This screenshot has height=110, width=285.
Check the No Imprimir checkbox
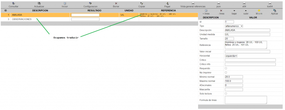226,72
